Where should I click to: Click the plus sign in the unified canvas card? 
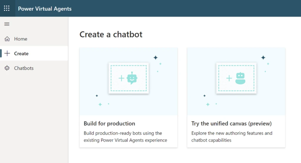coord(229,78)
